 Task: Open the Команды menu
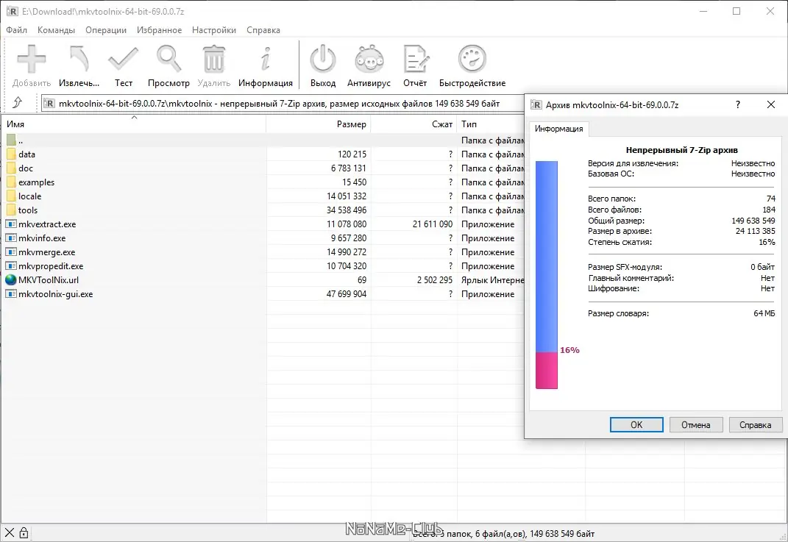coord(56,30)
